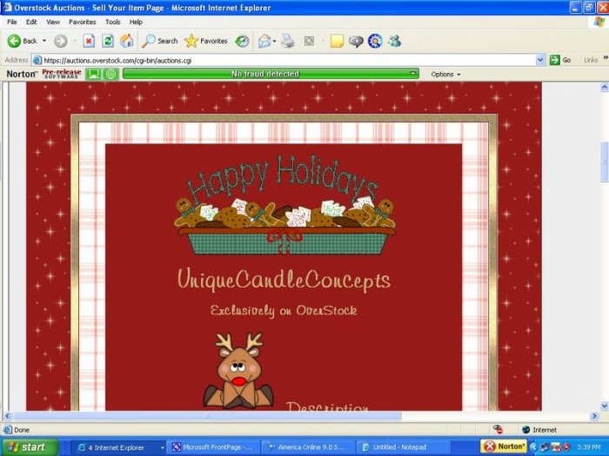Click the yellow Norton taskbar alert button
The image size is (609, 456).
click(x=504, y=446)
